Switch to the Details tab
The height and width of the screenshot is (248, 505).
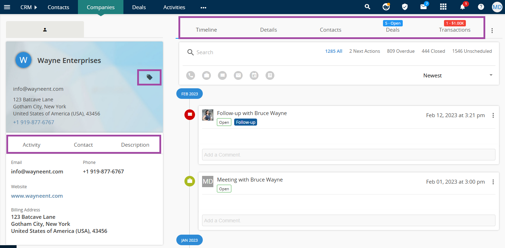tap(268, 30)
